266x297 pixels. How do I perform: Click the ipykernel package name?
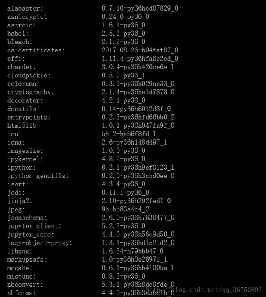pos(25,159)
